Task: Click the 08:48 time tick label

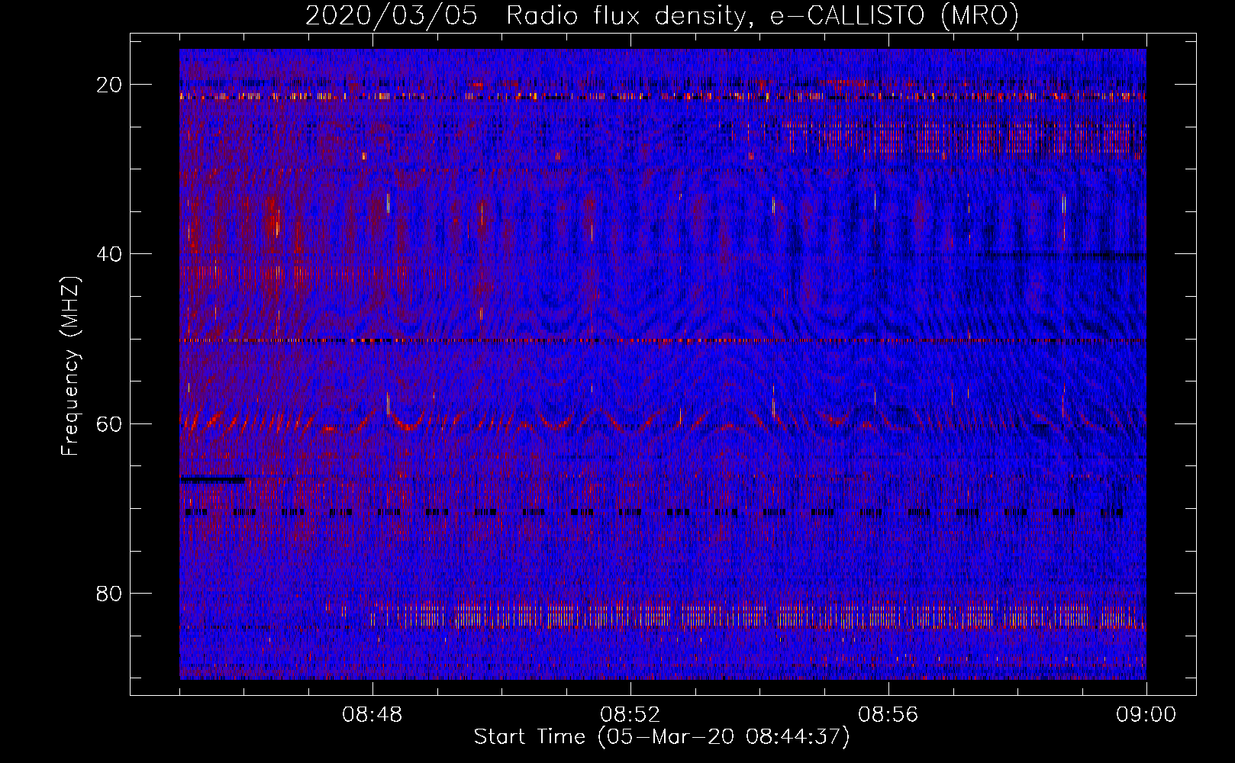Action: tap(372, 715)
